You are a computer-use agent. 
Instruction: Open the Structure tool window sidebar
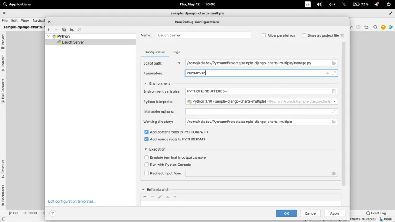3,169
